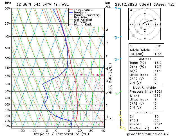Click the '850' pressure level label
The width and height of the screenshot is (177, 136).
coord(8,111)
